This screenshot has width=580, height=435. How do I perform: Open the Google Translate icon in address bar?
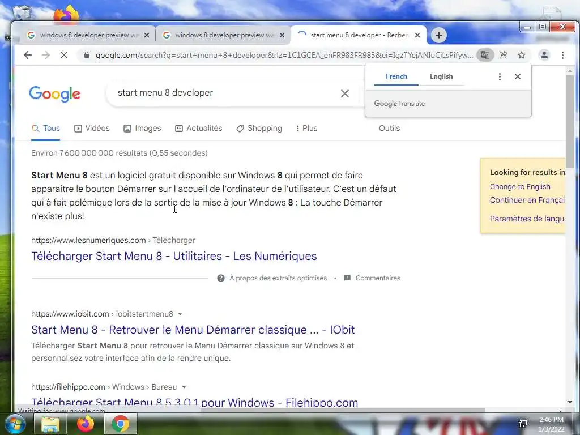click(485, 55)
